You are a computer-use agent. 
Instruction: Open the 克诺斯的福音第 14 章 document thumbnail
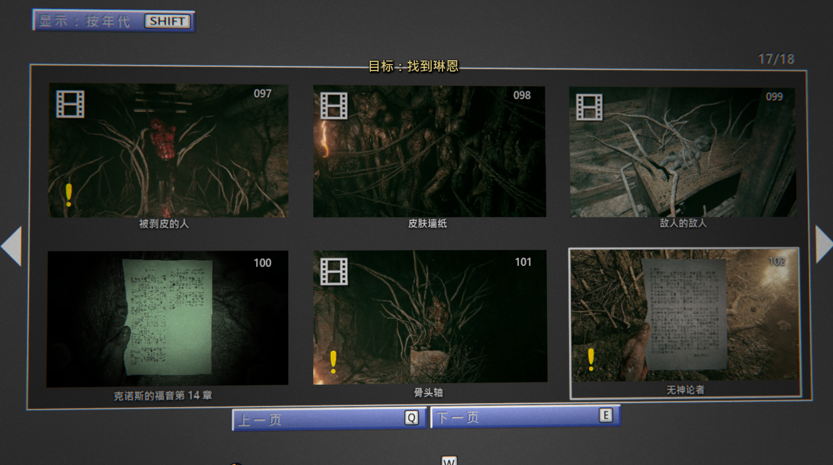(x=168, y=319)
